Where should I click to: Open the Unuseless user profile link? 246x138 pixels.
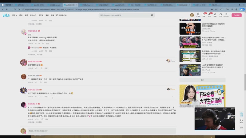(x=35, y=48)
